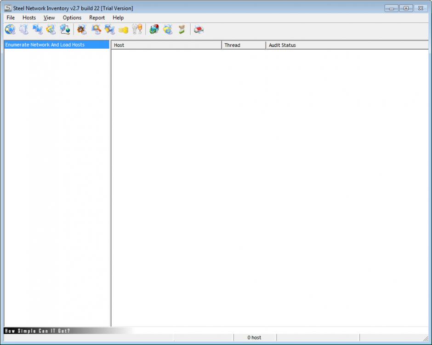Sort by the Host column header

coord(166,45)
